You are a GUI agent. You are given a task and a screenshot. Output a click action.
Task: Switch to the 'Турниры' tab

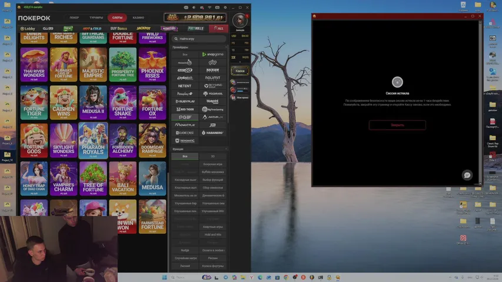[x=96, y=18]
